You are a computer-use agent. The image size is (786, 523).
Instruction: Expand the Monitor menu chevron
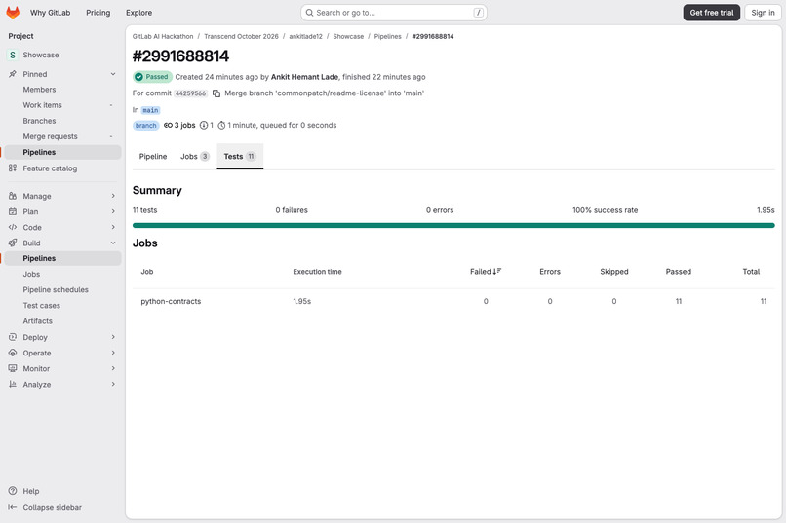pyautogui.click(x=113, y=368)
